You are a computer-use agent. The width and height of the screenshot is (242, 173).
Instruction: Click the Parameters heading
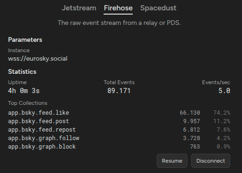coord(25,39)
